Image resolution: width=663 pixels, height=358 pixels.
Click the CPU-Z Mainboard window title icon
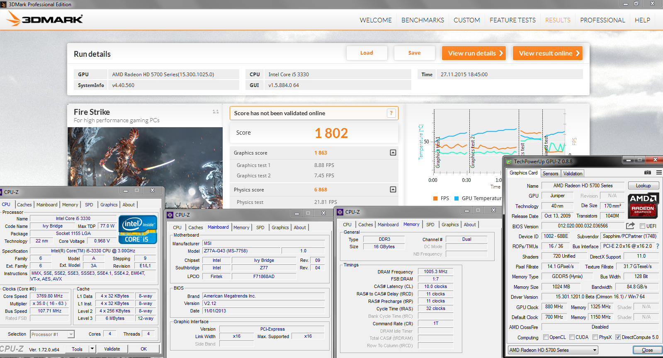170,215
